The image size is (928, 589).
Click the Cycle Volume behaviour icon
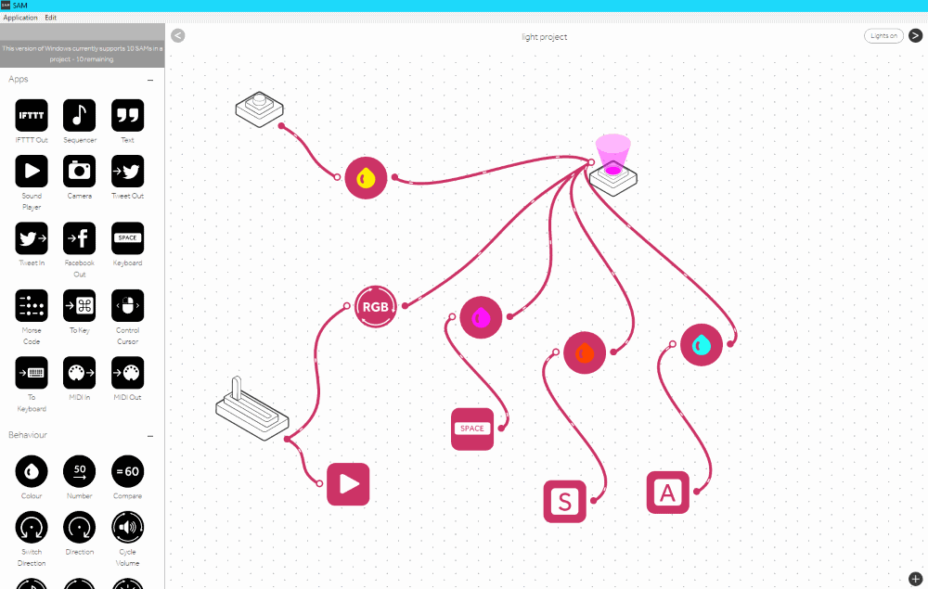click(x=127, y=528)
